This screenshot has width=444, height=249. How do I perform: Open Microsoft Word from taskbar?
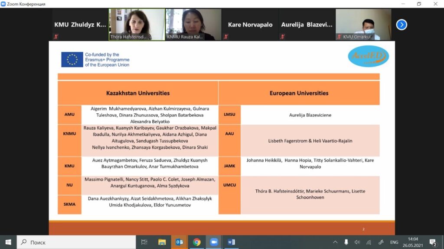[231, 242]
